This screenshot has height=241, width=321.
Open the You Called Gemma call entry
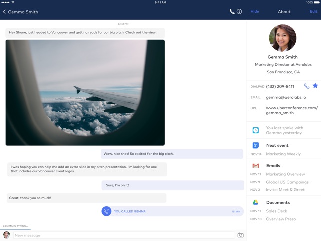[x=173, y=211]
